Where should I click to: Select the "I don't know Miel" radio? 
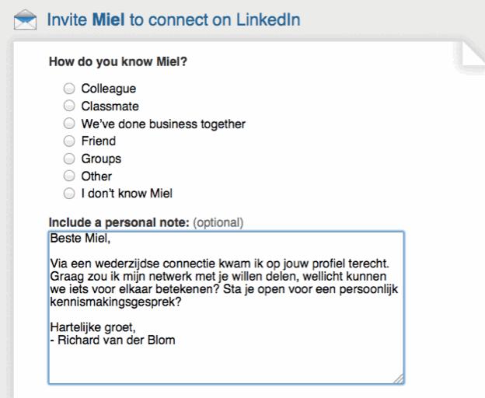[x=70, y=194]
